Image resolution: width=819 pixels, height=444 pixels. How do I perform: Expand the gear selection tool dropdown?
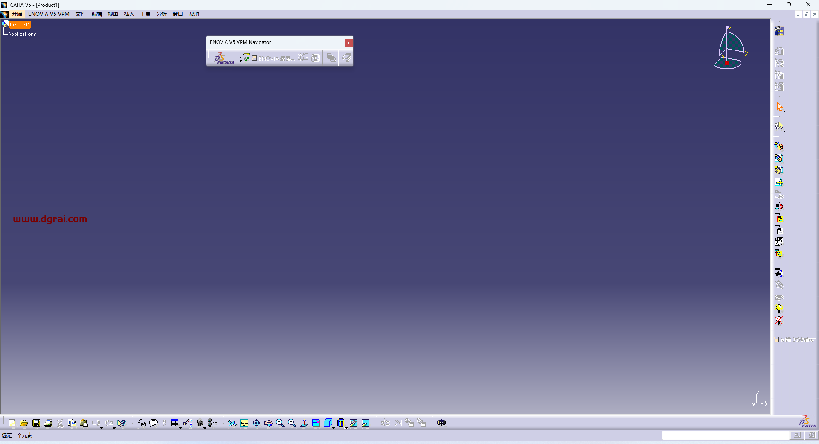point(784,131)
